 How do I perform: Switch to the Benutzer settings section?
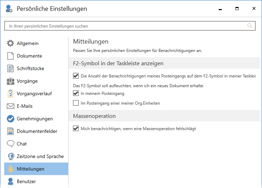[x=26, y=181]
